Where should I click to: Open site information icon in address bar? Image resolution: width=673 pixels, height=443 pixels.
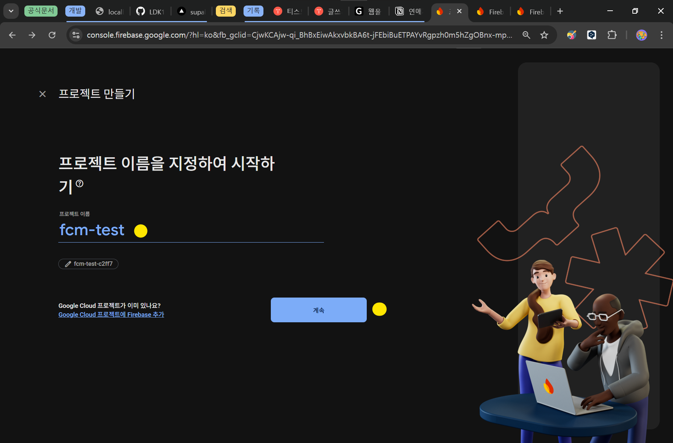[x=76, y=35]
